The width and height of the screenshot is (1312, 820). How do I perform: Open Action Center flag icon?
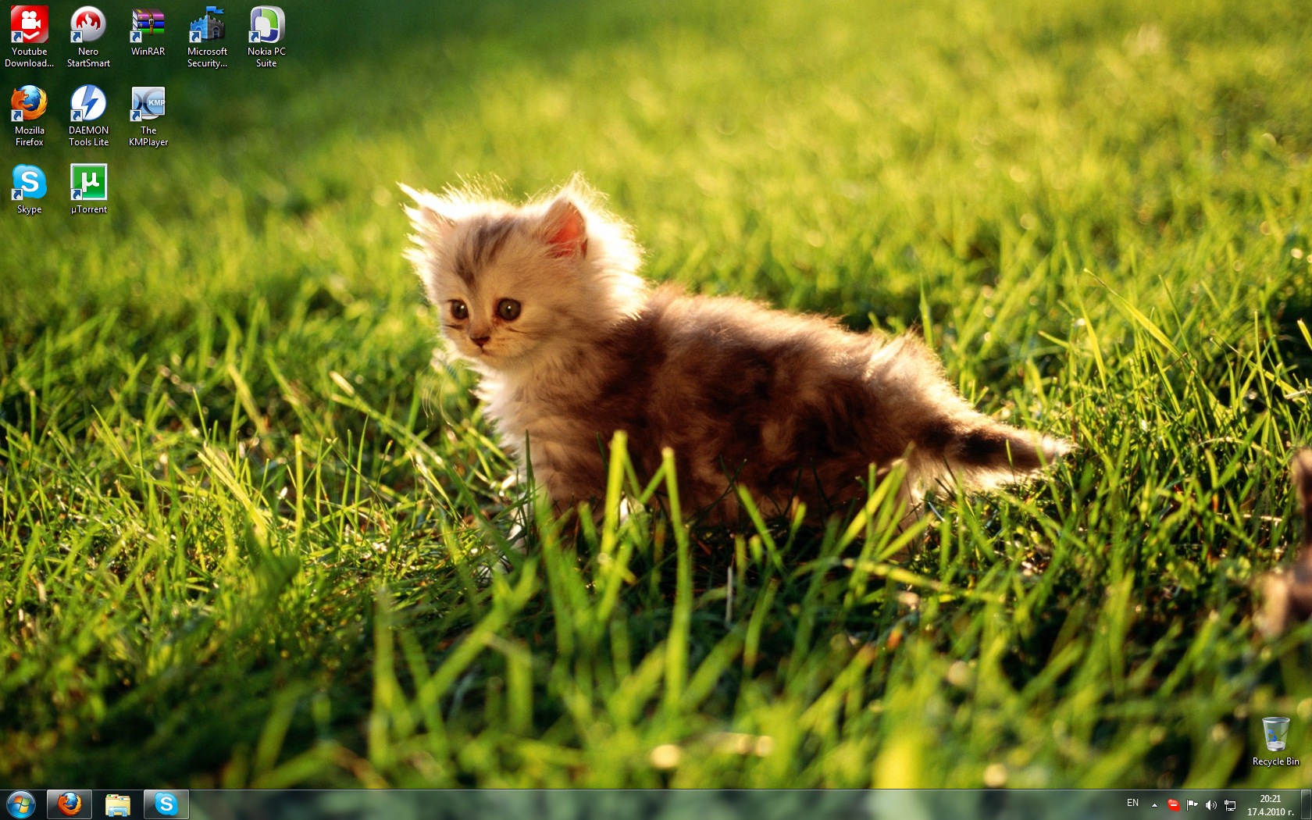tap(1192, 805)
